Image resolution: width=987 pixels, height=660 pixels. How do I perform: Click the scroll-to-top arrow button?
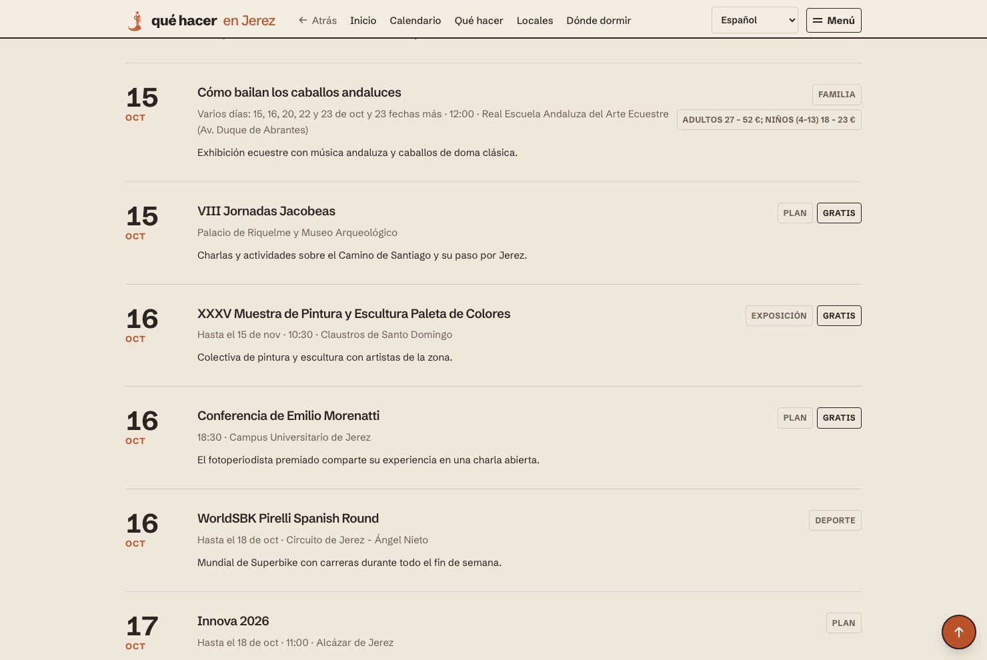pos(959,632)
